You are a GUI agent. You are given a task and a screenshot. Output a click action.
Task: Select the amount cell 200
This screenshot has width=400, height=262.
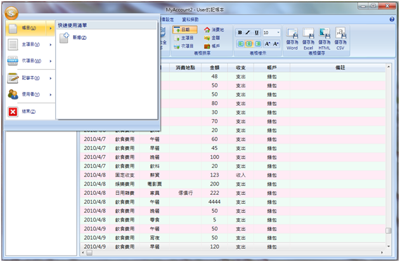pyautogui.click(x=214, y=184)
